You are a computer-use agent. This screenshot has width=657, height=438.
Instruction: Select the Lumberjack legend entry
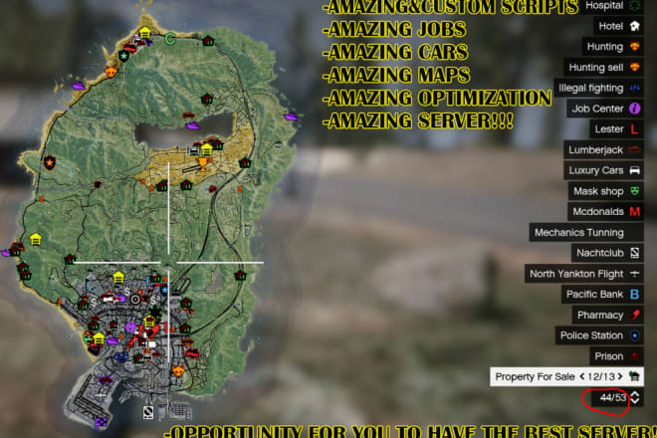coord(604,150)
